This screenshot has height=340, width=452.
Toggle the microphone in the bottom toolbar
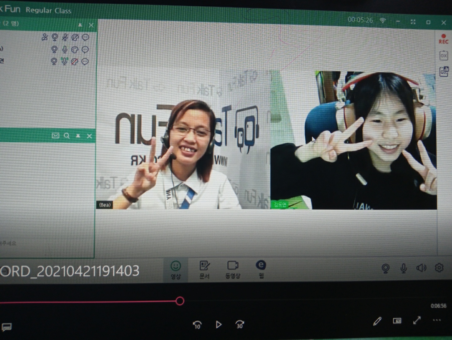[x=403, y=268]
